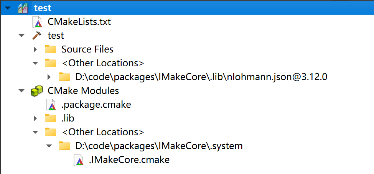Click the Source Files folder icon
This screenshot has height=174, width=374.
(51, 49)
